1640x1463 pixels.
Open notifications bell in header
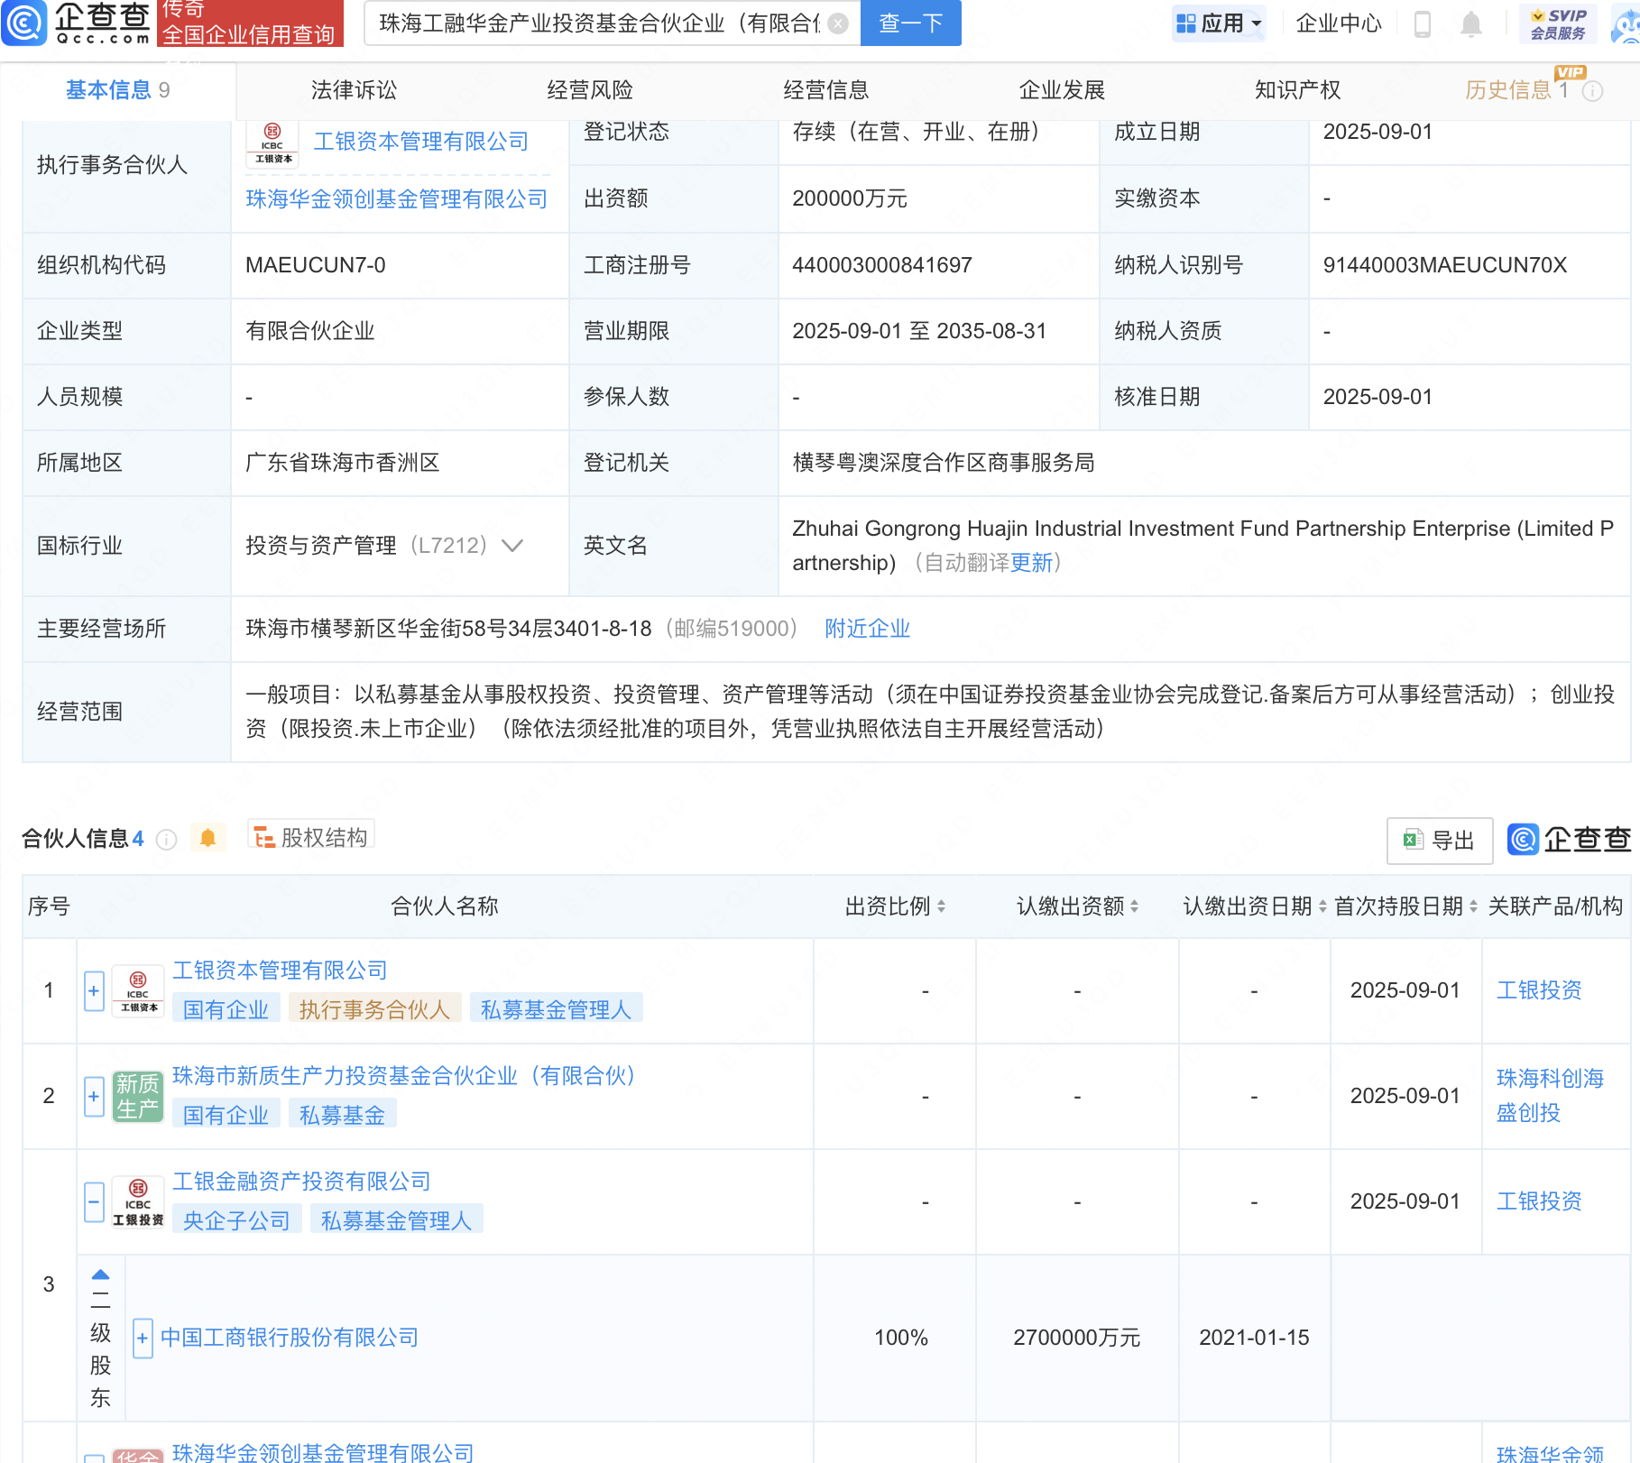point(1470,23)
